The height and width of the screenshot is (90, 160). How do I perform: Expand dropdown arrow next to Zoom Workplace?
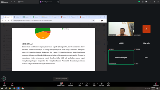[x=14, y=2]
